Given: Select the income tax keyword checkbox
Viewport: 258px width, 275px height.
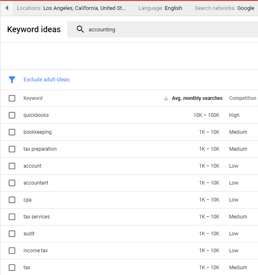Looking at the screenshot, I should pyautogui.click(x=12, y=251).
